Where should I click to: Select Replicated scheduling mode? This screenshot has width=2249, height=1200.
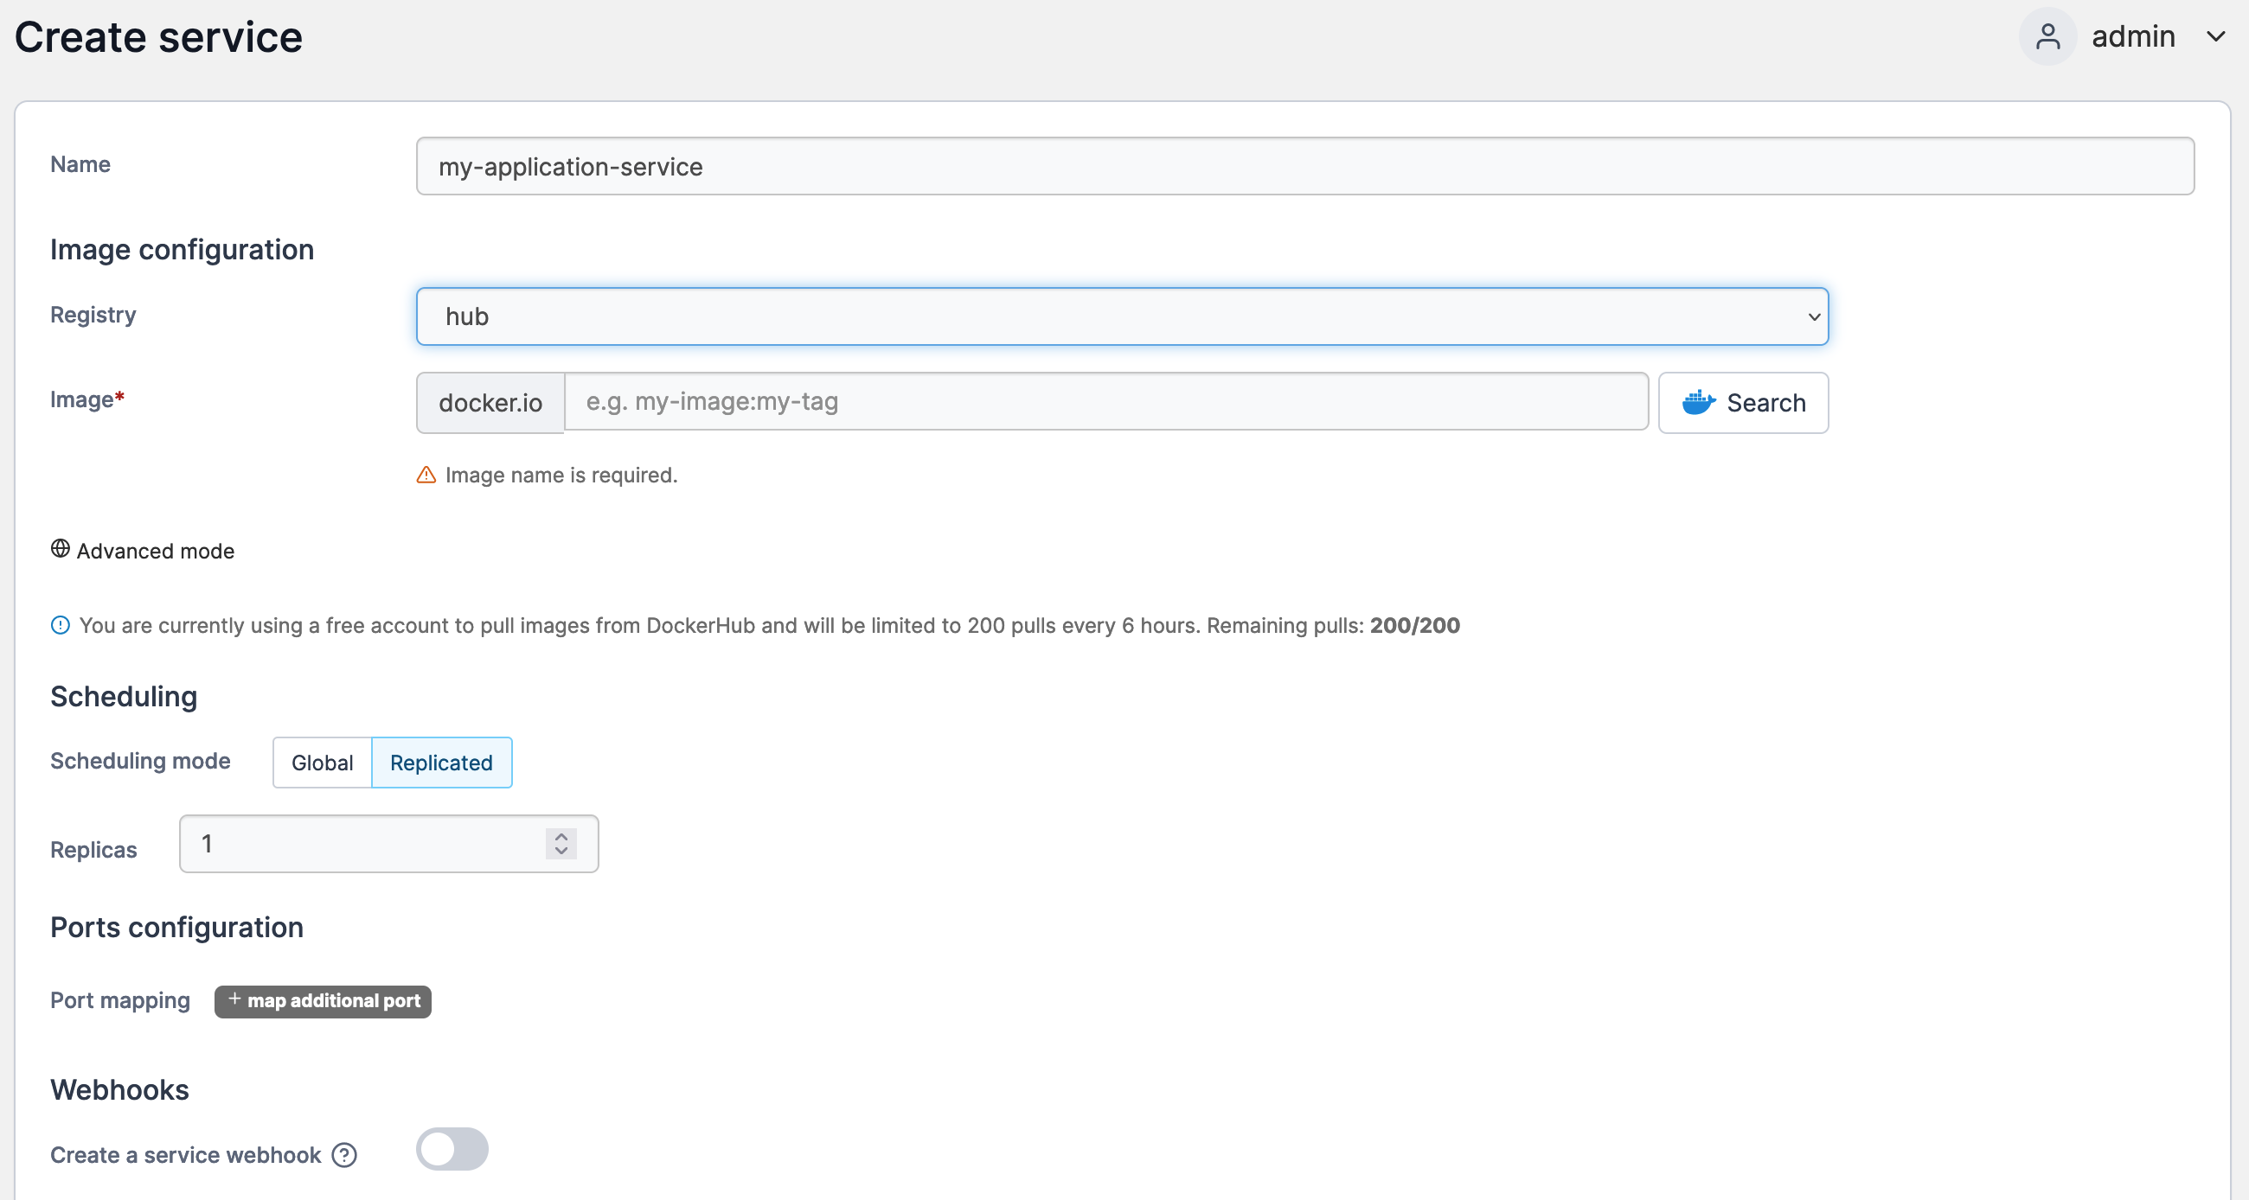pos(441,762)
